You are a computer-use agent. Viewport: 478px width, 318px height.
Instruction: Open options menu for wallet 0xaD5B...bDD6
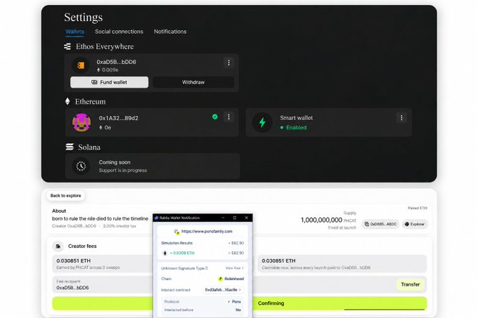228,62
